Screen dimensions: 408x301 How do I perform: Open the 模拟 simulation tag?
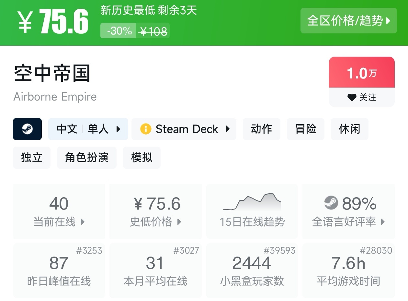(x=142, y=158)
